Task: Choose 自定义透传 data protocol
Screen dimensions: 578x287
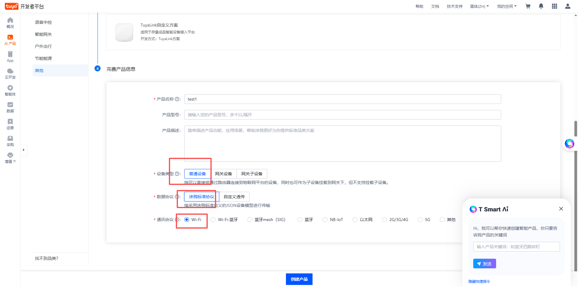Action: point(234,197)
